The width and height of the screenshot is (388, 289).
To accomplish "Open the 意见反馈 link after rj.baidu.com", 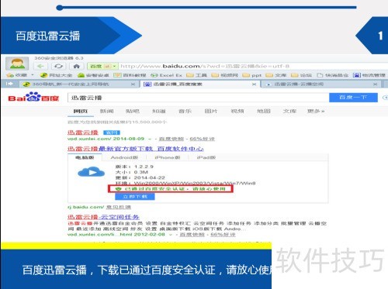I will (119, 207).
